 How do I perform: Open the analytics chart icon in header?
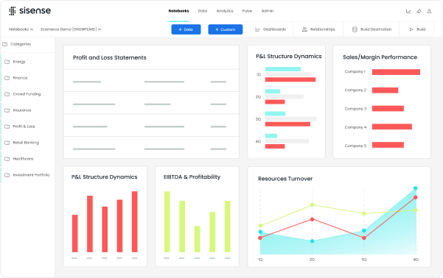(x=408, y=11)
